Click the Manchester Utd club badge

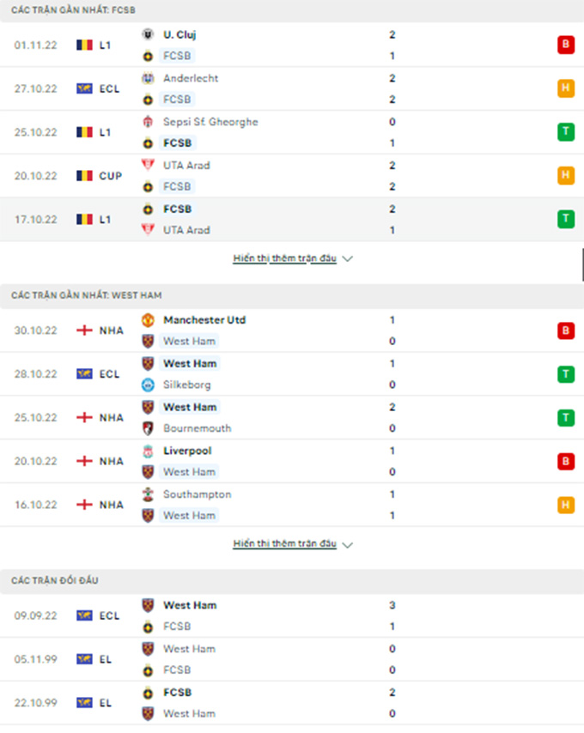click(148, 320)
